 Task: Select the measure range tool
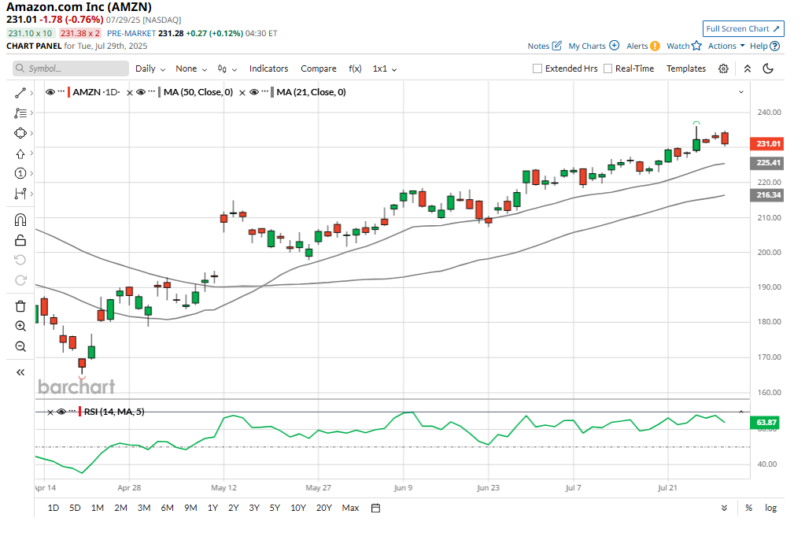click(x=20, y=194)
